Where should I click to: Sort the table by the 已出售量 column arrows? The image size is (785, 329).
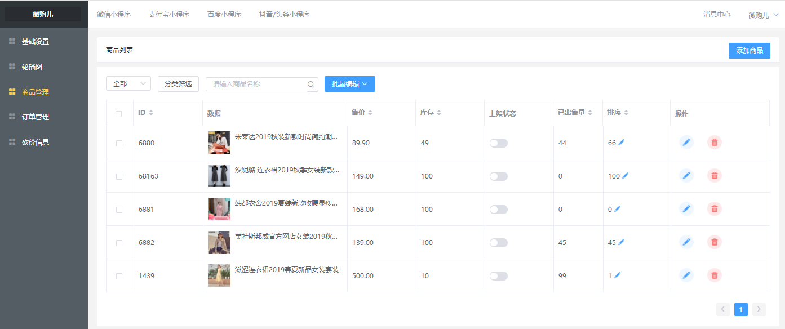[590, 113]
